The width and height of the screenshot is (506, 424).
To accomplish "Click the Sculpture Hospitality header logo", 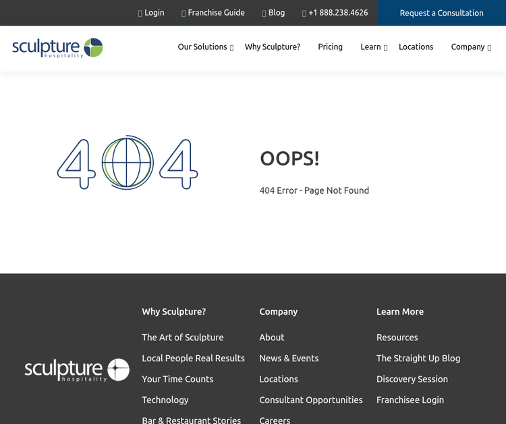I will coord(57,48).
